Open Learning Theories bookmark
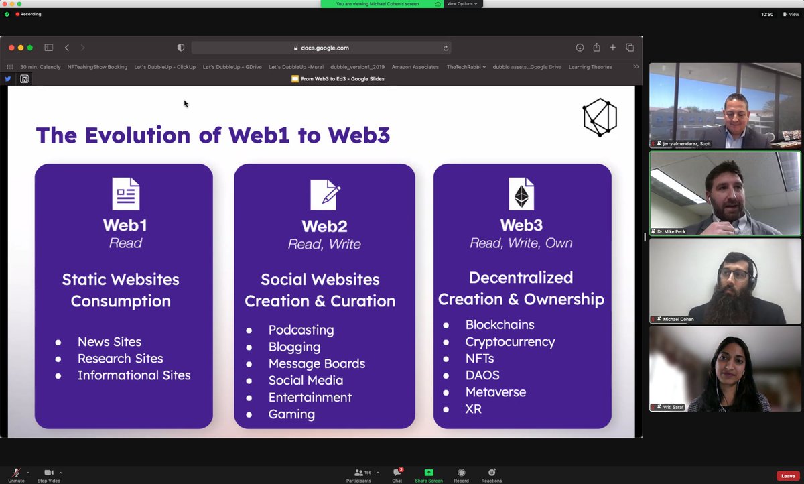Viewport: 804px width, 484px height. click(590, 67)
